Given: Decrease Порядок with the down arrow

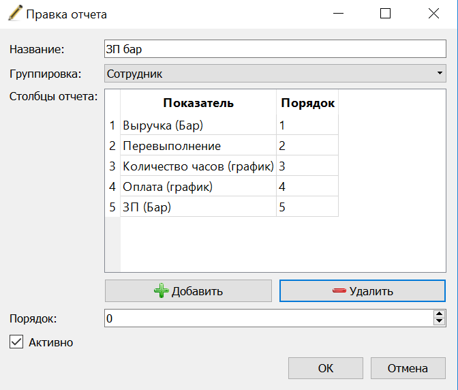Looking at the screenshot, I should tap(440, 321).
